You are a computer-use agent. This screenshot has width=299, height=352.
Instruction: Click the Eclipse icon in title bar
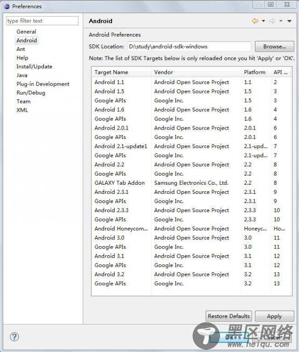coord(7,6)
